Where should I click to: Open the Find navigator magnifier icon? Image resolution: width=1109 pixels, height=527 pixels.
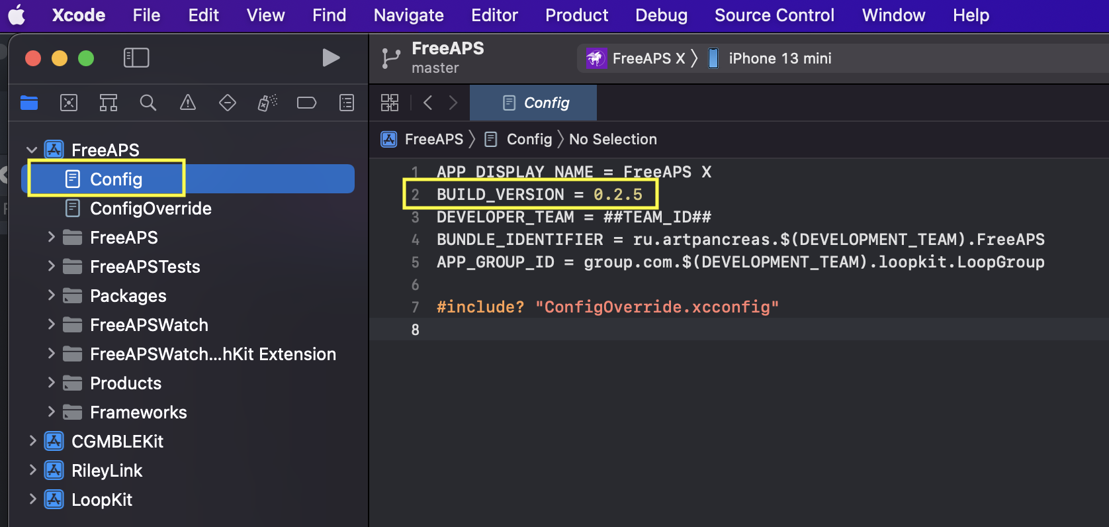point(148,103)
